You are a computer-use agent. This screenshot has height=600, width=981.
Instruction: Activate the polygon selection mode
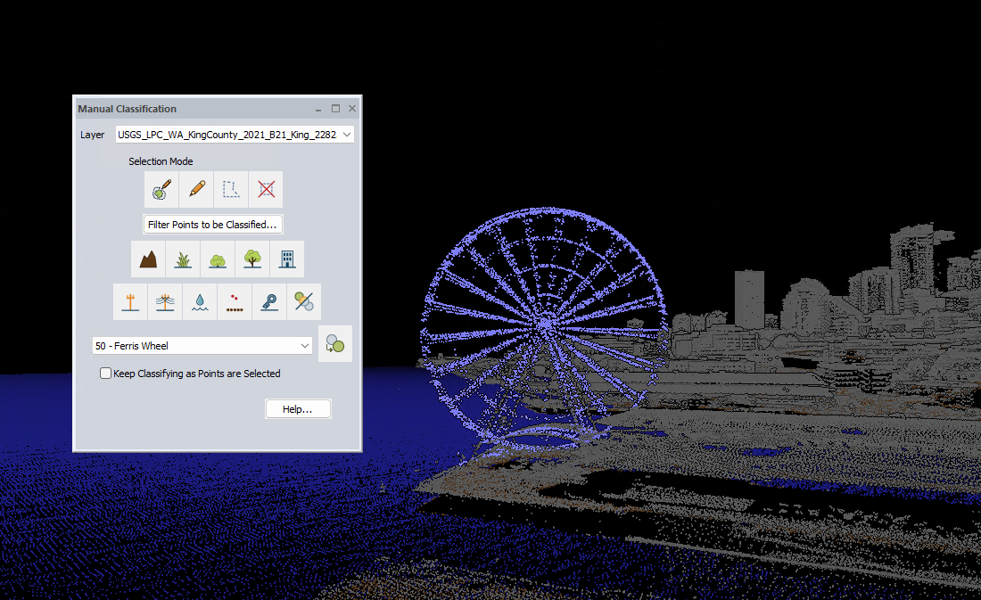coord(231,189)
